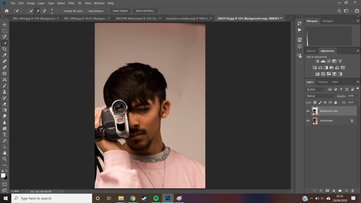361x203 pixels.
Task: Open the Filter menu
Action: tap(71, 3)
